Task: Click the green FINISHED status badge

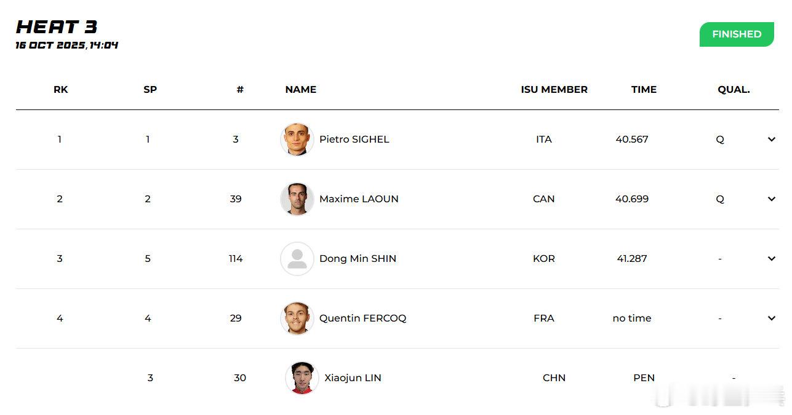Action: (737, 34)
